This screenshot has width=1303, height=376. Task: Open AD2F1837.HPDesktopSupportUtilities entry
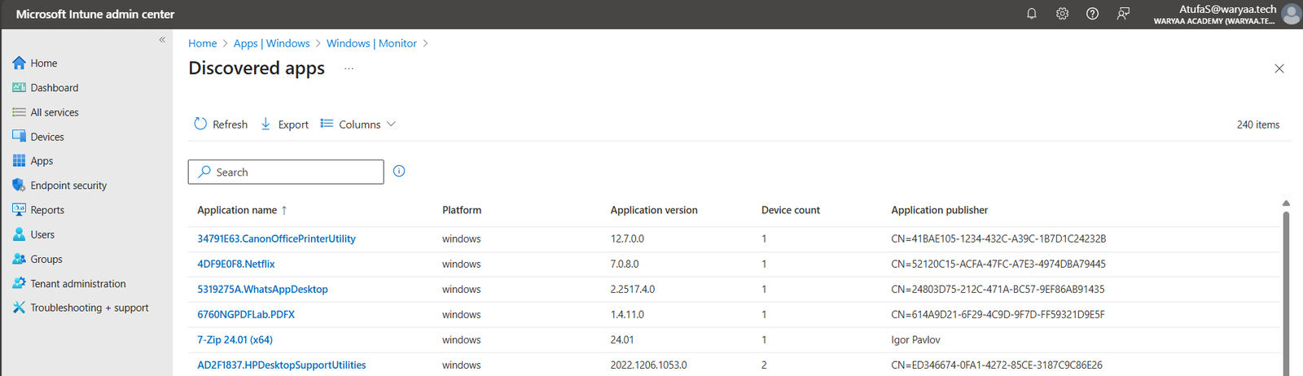[282, 365]
